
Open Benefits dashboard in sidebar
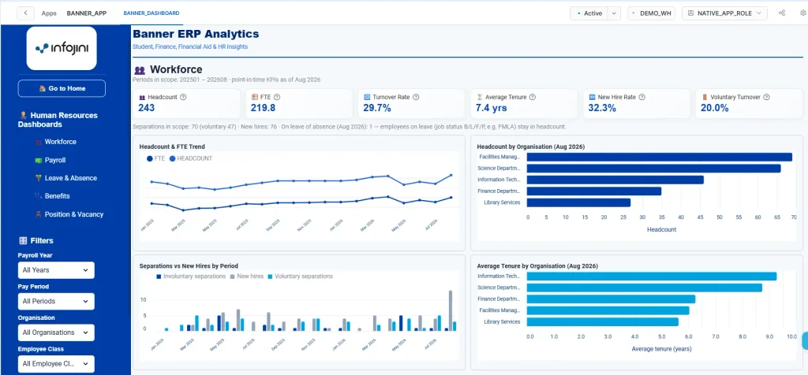click(57, 196)
